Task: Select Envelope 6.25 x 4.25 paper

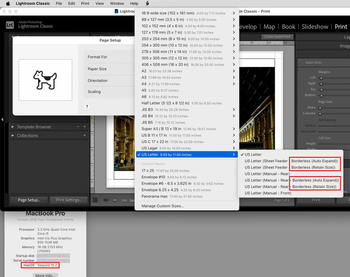Action: pos(187,190)
